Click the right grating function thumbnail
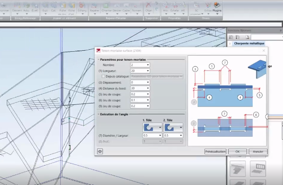 (x=258, y=169)
